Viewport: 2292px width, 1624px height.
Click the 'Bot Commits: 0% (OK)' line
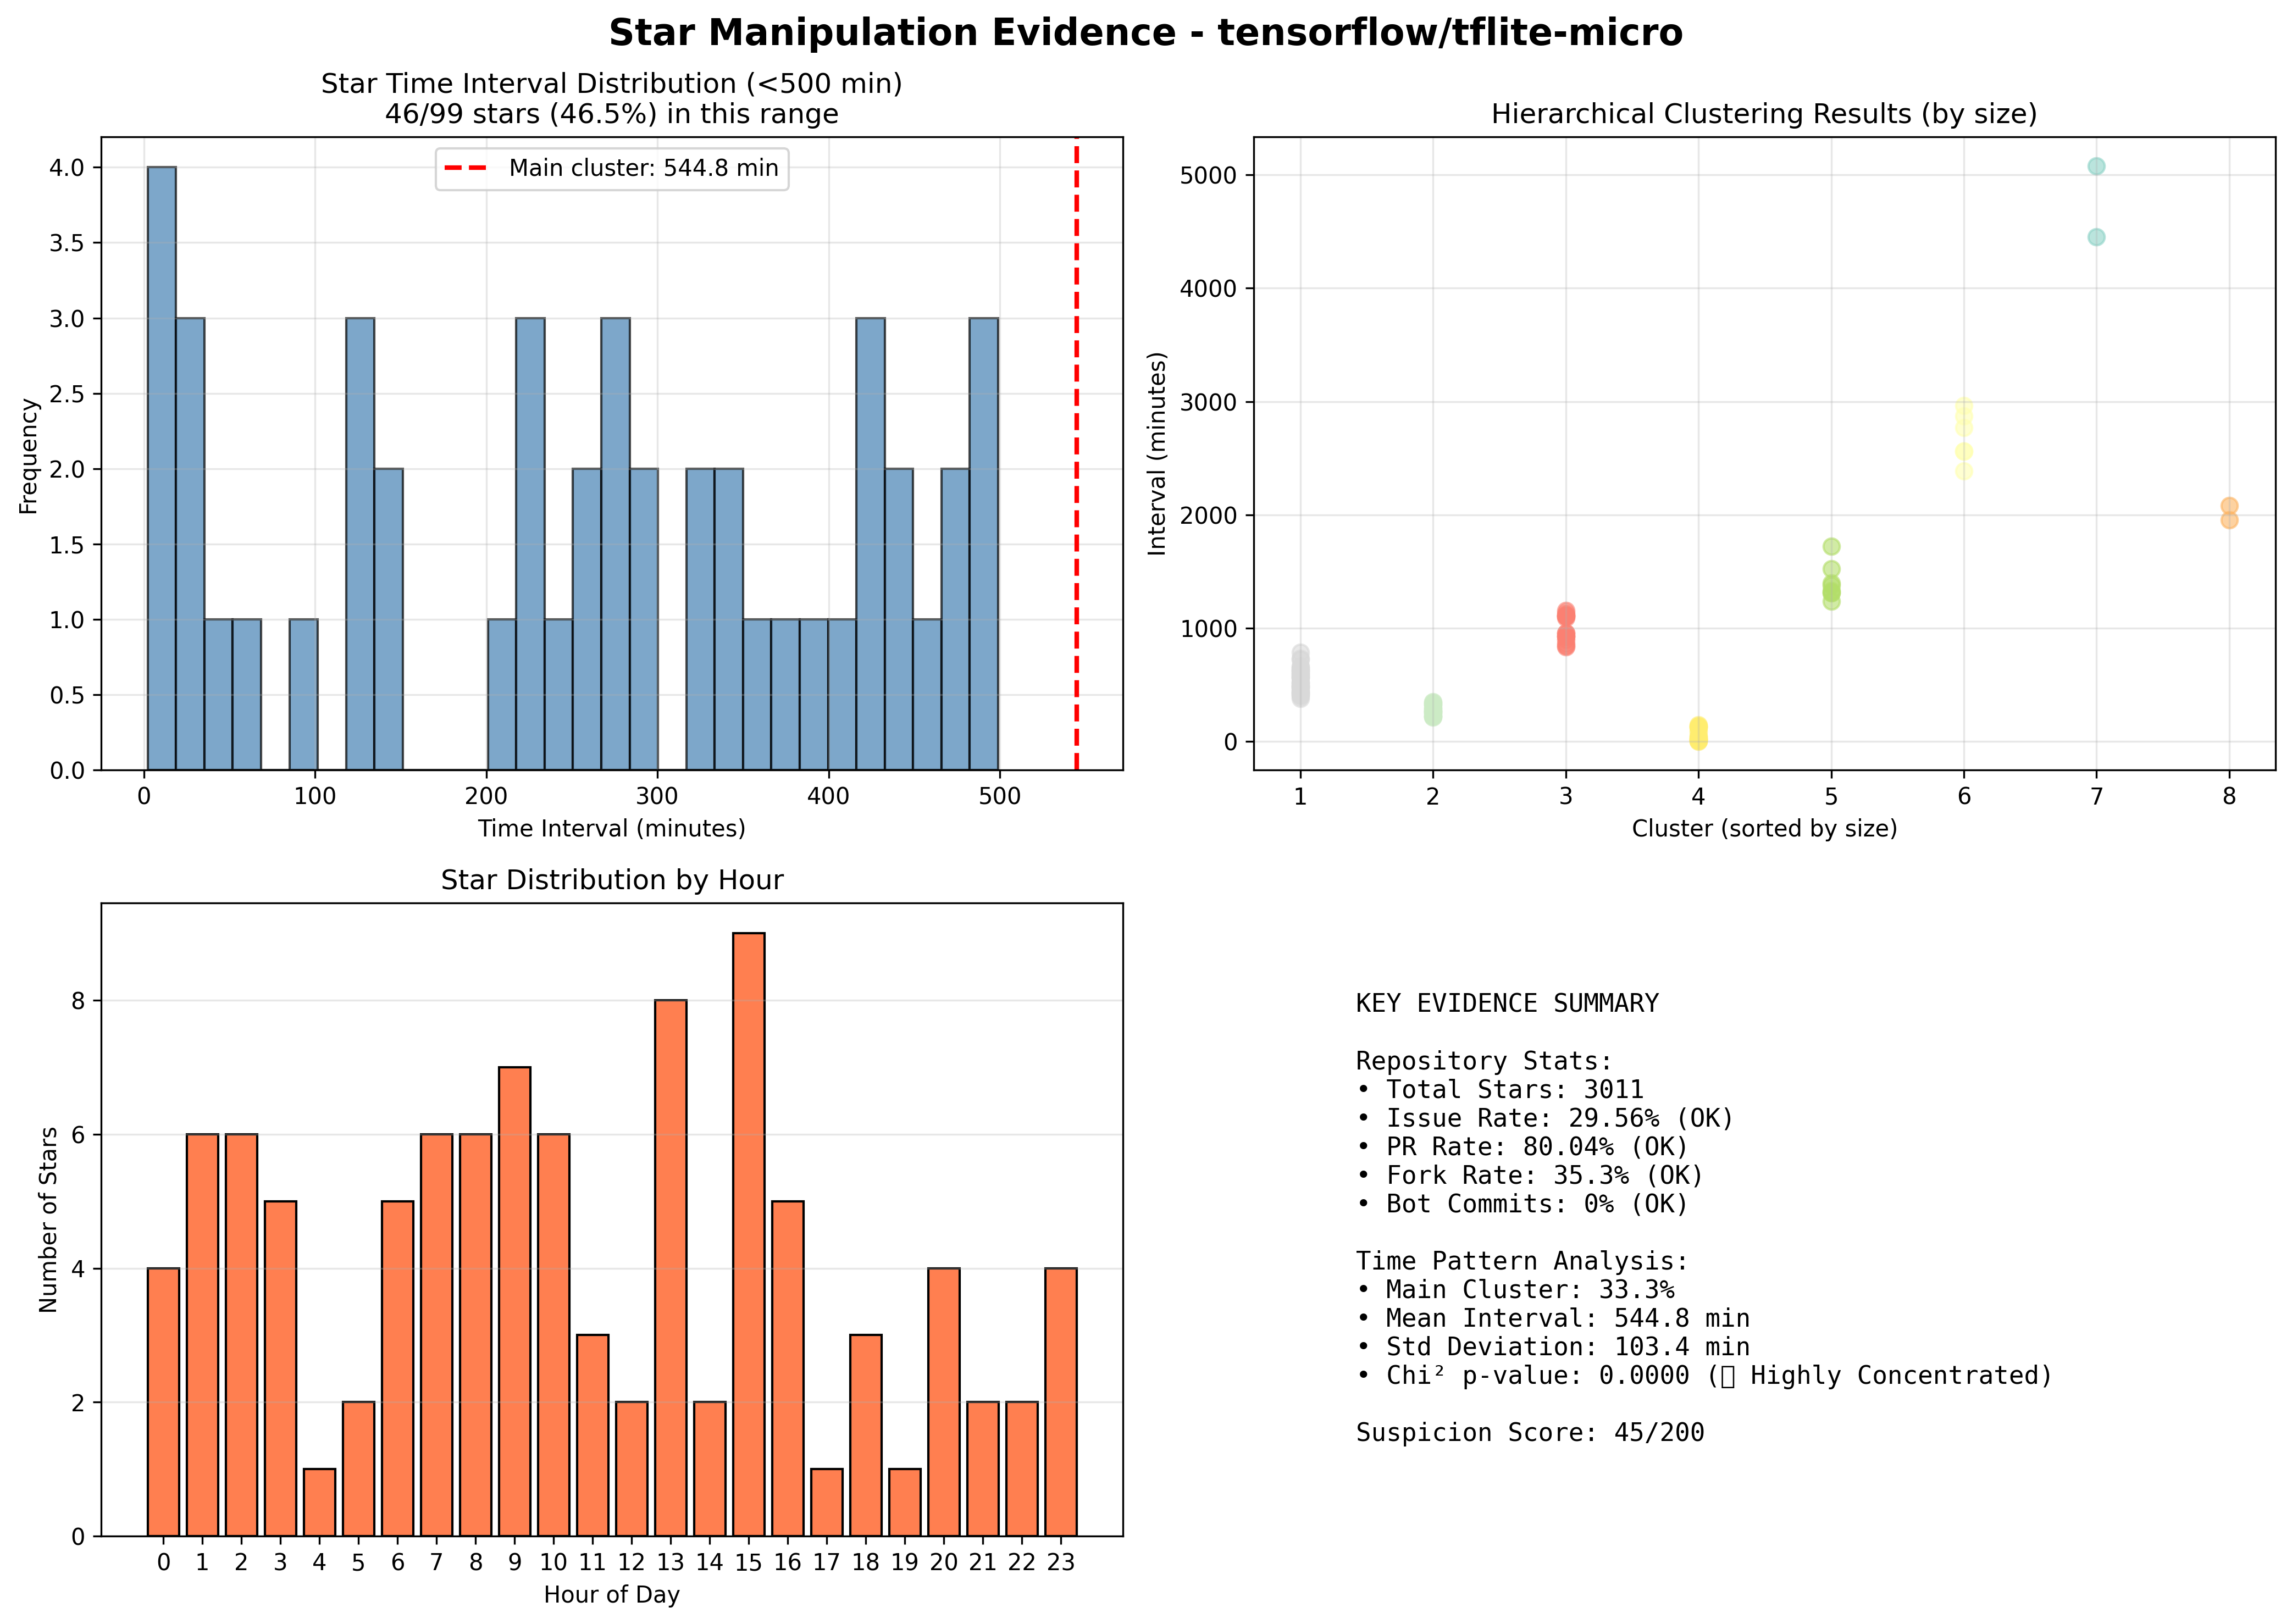coord(1522,1204)
